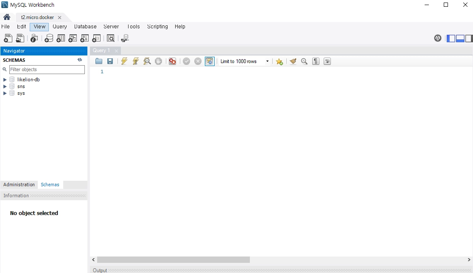This screenshot has width=473, height=273.
Task: Switch to the Administration tab
Action: (19, 185)
